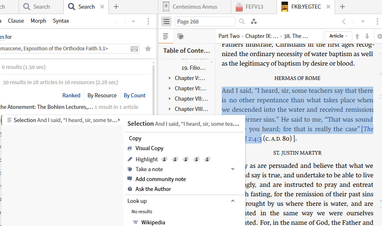Expand Take a note options chevron
Screen dimensions: 382x226
(233, 169)
